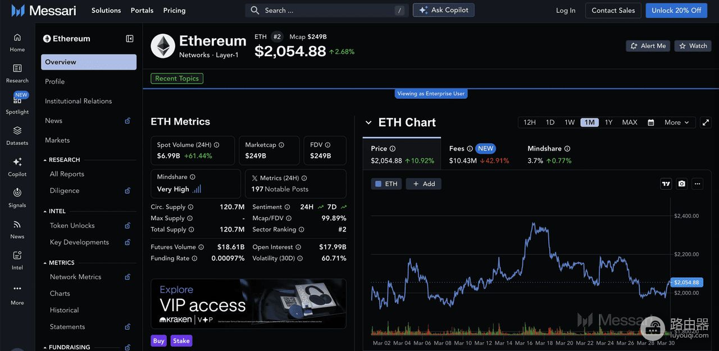Click the Messari logo
719x351 pixels.
pos(44,10)
